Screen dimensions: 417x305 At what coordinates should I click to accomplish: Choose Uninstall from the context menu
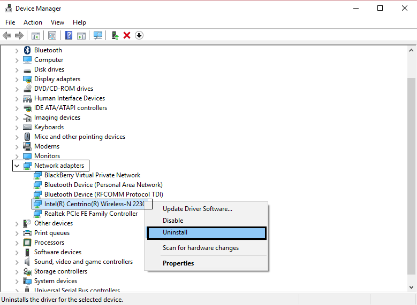(x=206, y=233)
